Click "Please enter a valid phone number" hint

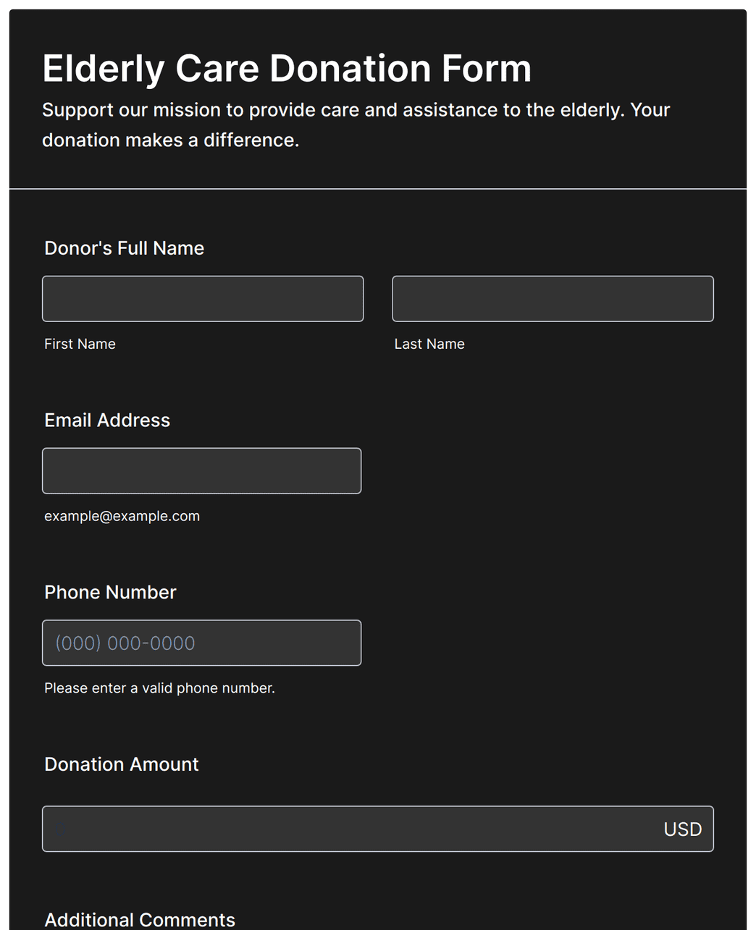159,688
